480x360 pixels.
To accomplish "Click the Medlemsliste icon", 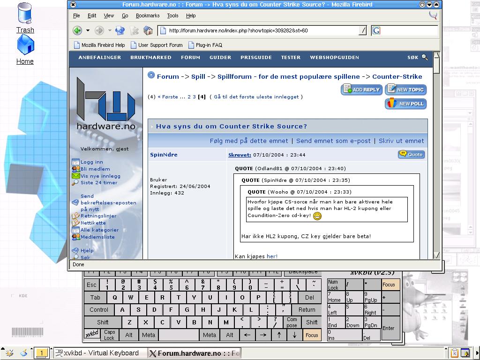I will 75,237.
